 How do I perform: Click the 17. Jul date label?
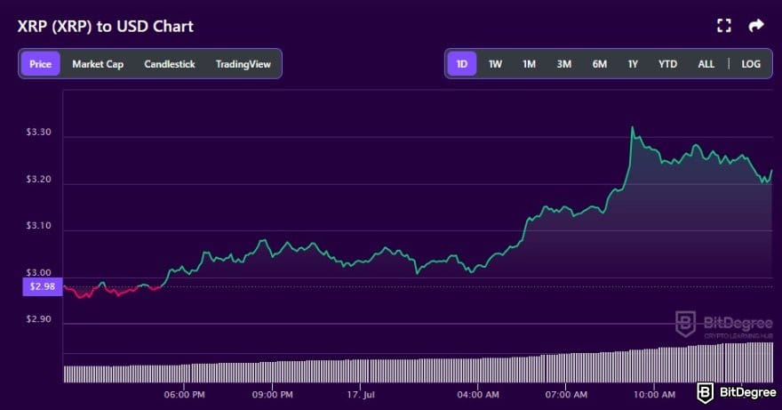tap(361, 395)
